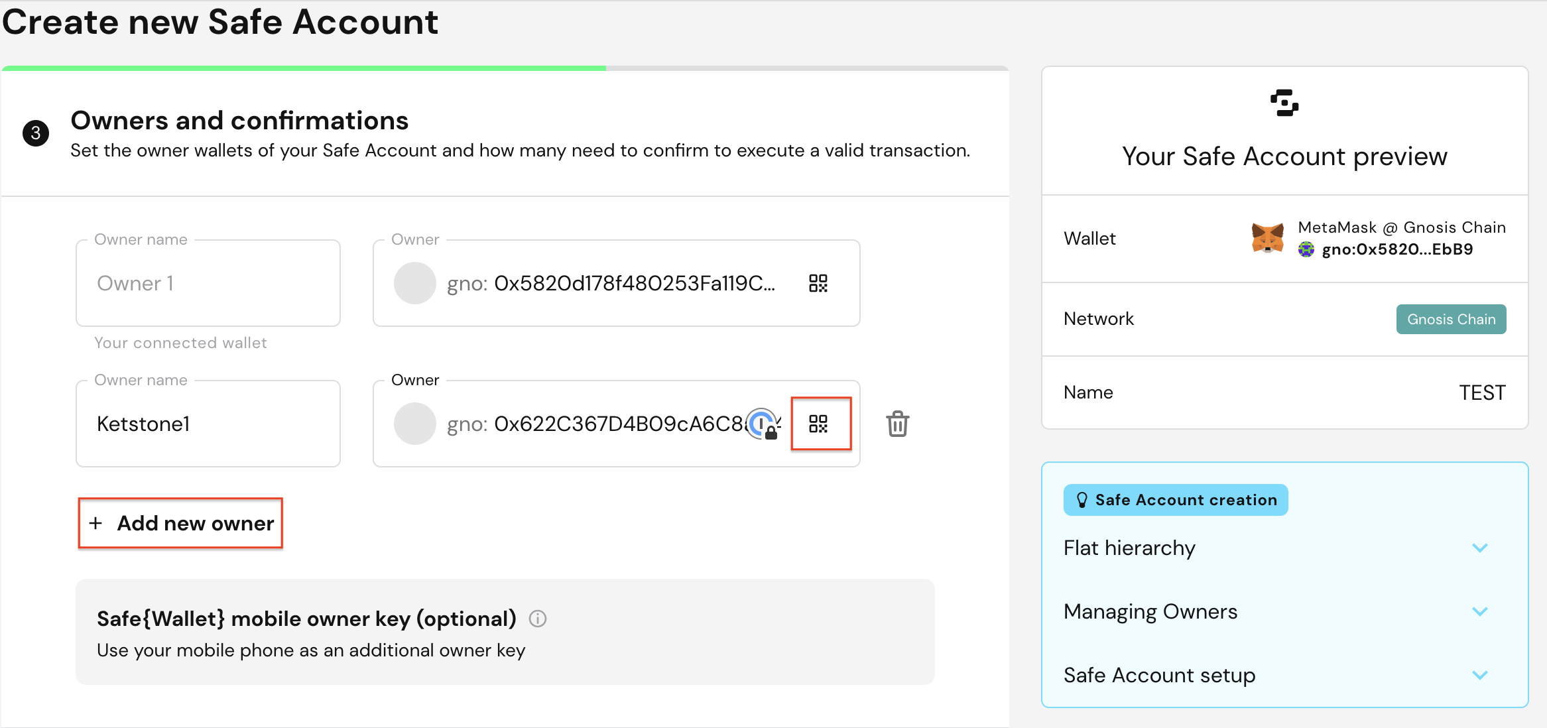This screenshot has height=728, width=1547.
Task: Click Add new owner button
Action: 181,523
